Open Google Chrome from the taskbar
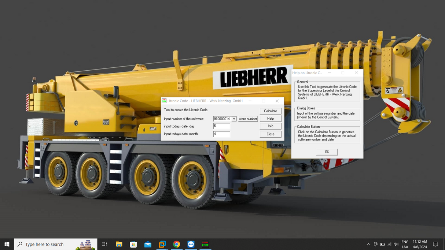Viewport: 445px width, 250px height. tap(176, 244)
